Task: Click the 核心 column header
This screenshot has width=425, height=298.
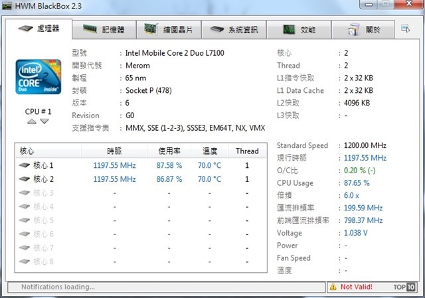Action: pyautogui.click(x=48, y=151)
